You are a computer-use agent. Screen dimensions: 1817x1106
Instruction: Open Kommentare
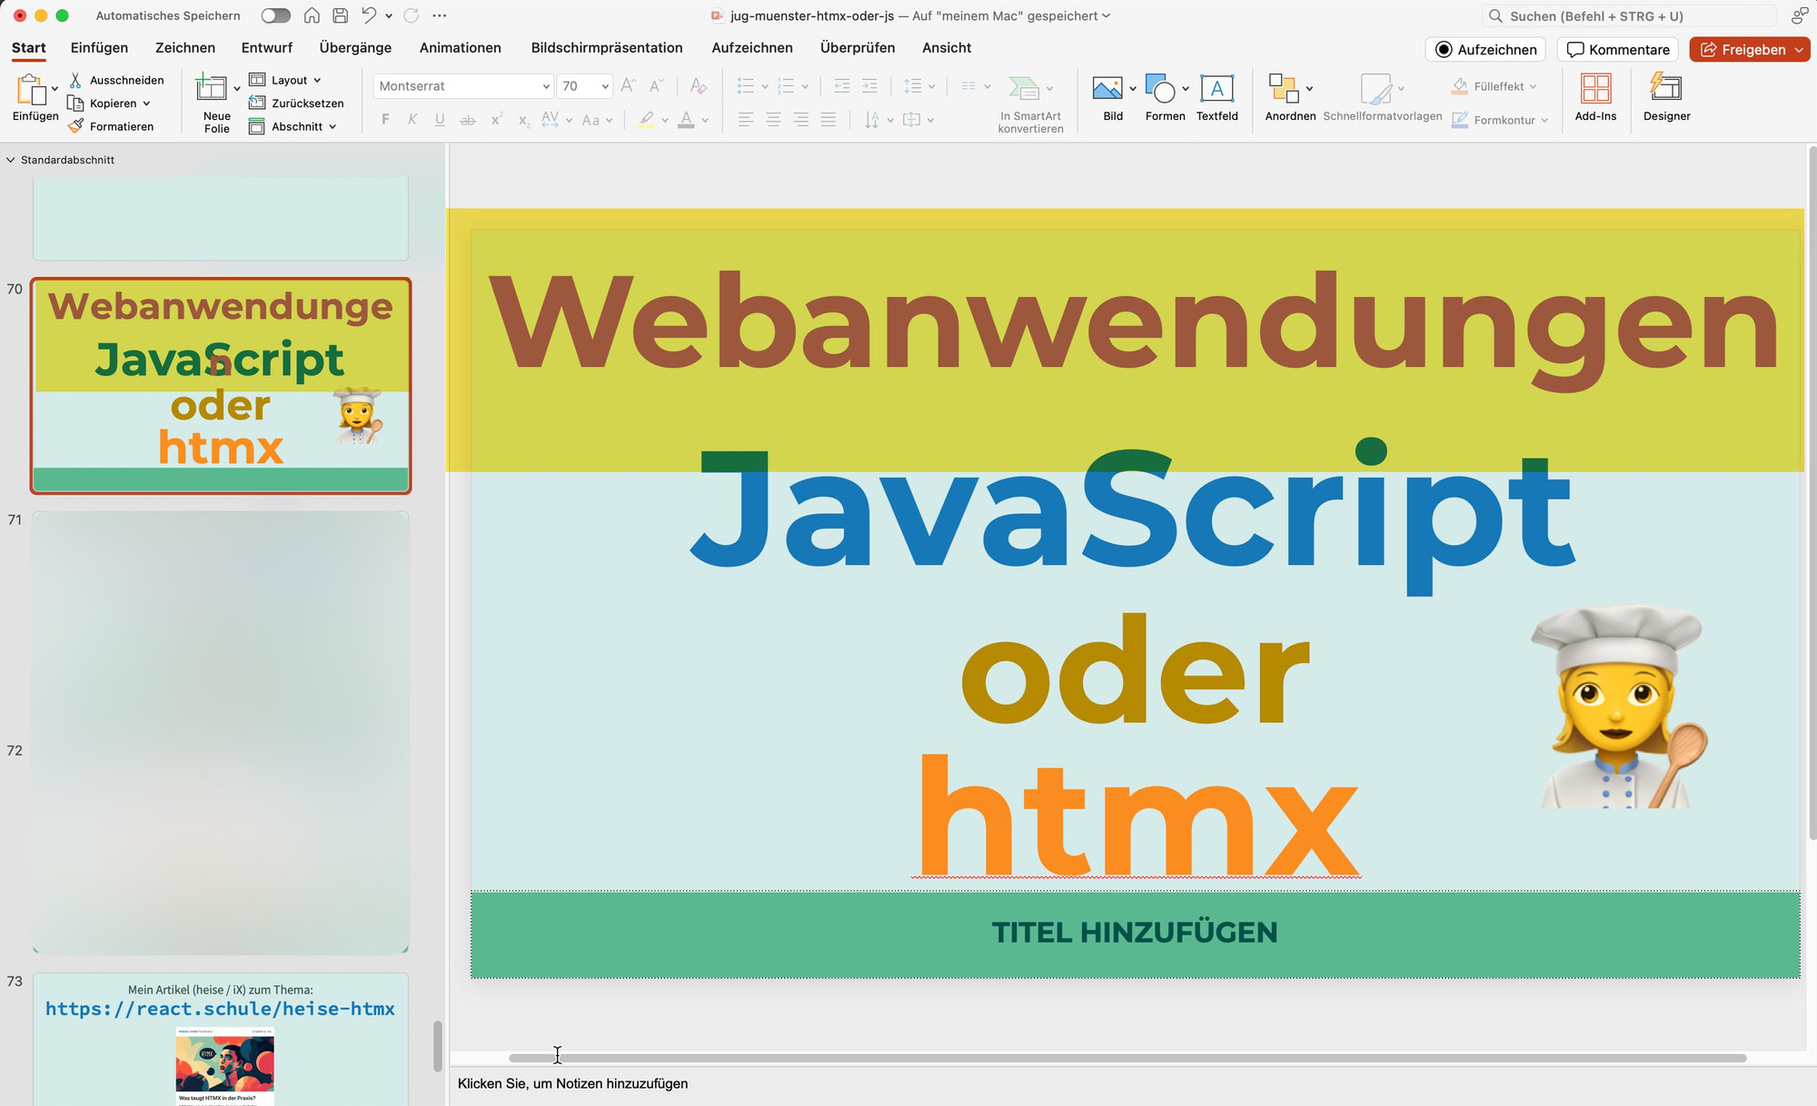tap(1618, 49)
